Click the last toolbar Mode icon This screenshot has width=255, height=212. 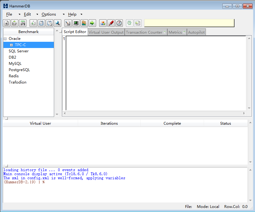[137, 23]
